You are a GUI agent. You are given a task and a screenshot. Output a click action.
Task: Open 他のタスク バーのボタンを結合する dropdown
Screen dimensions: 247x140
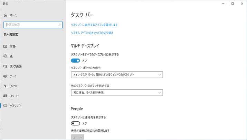pyautogui.click(x=116, y=93)
